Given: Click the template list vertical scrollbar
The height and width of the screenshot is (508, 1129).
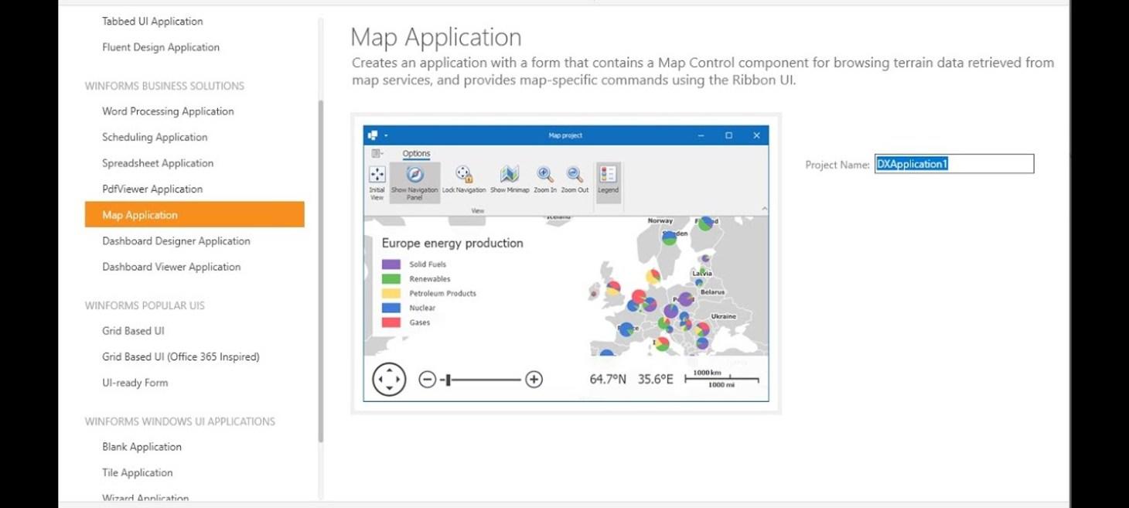Looking at the screenshot, I should click(x=321, y=271).
